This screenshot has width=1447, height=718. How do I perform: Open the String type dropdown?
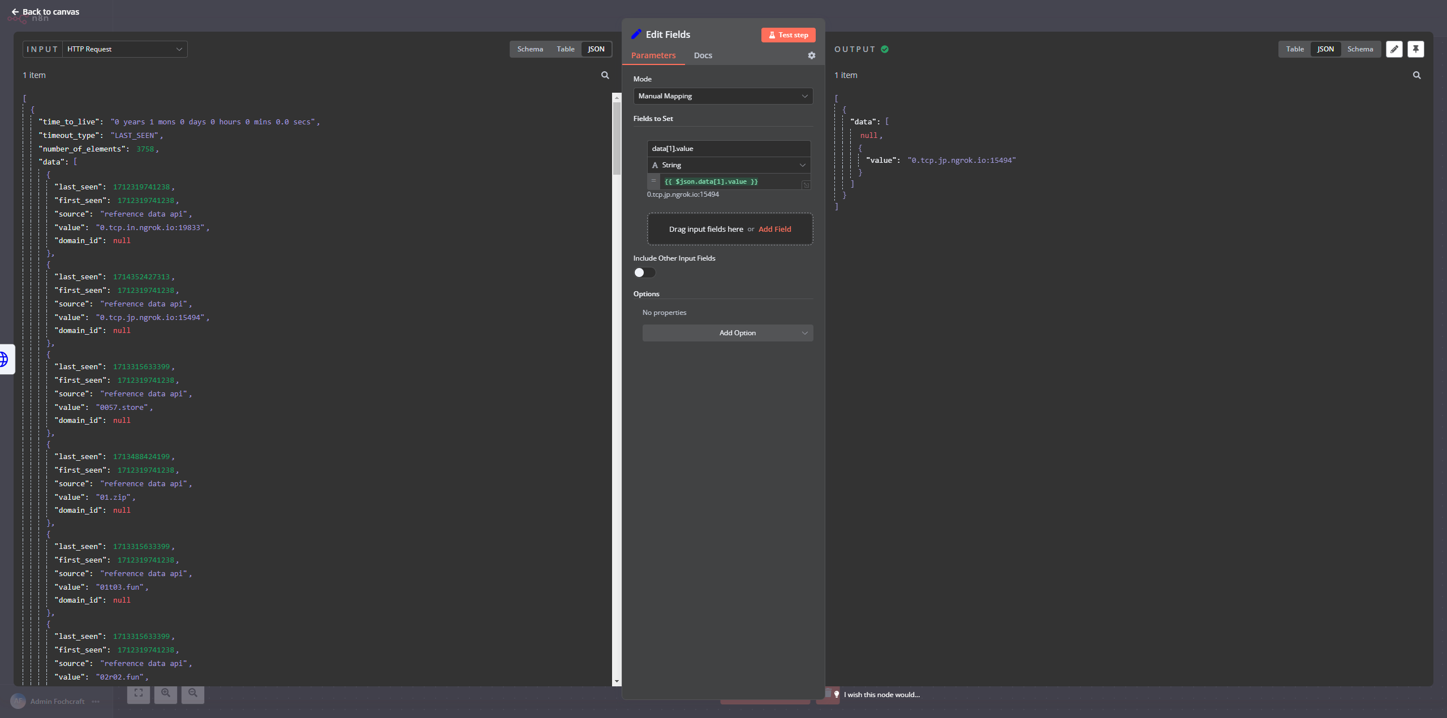tap(728, 165)
